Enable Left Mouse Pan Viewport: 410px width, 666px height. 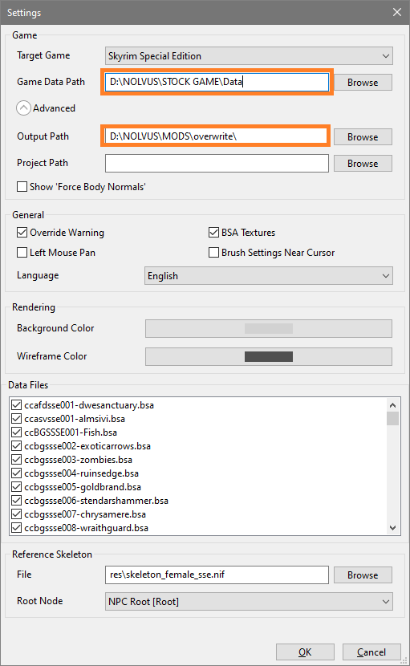pyautogui.click(x=22, y=253)
